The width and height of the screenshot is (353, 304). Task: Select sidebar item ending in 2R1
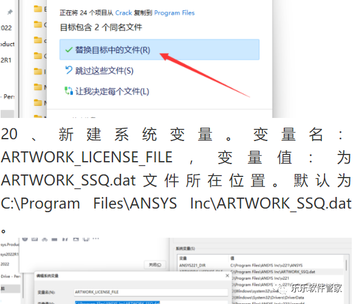coord(6,60)
